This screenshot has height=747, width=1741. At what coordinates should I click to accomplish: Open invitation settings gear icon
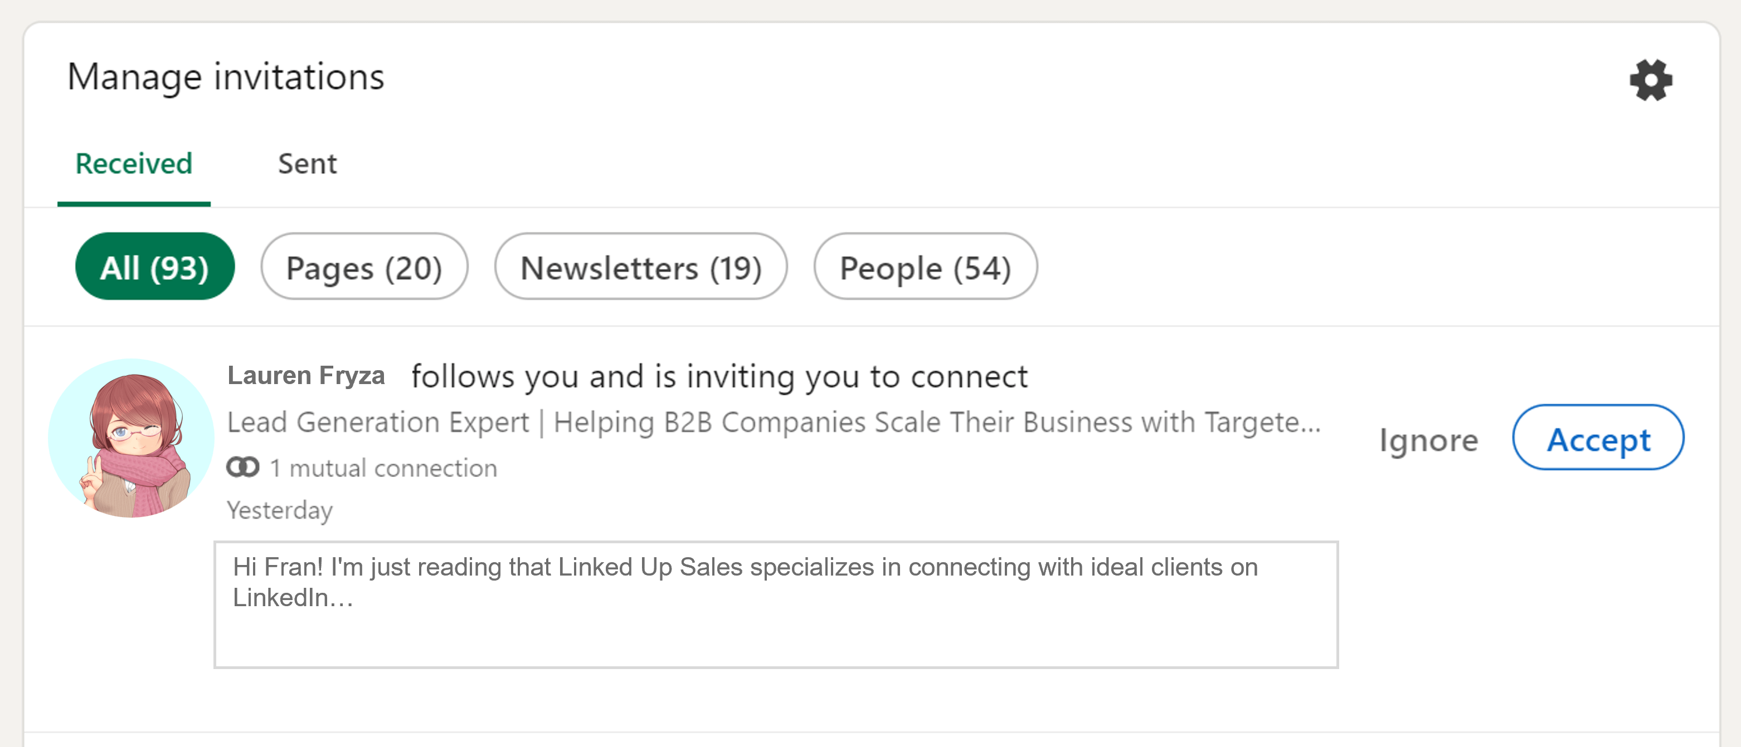pyautogui.click(x=1650, y=80)
